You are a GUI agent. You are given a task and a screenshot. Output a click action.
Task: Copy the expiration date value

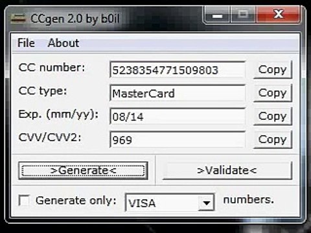click(x=273, y=116)
